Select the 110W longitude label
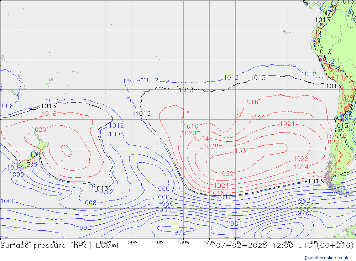The height and width of the screenshot is (261, 356). tap(235, 242)
